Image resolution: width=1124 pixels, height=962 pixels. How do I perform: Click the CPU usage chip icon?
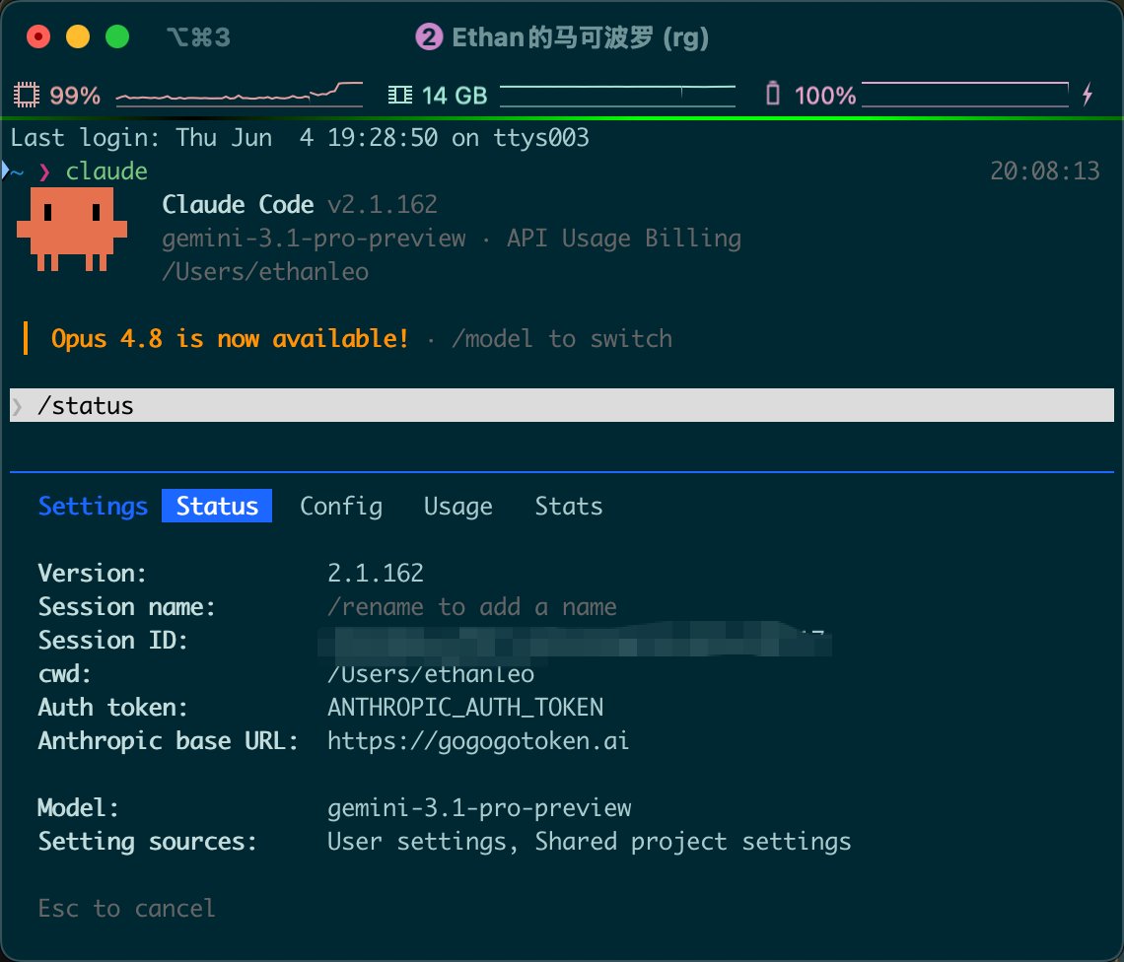27,95
